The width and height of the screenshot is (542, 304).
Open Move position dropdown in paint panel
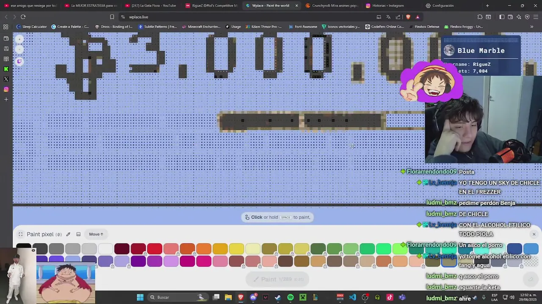tap(96, 234)
